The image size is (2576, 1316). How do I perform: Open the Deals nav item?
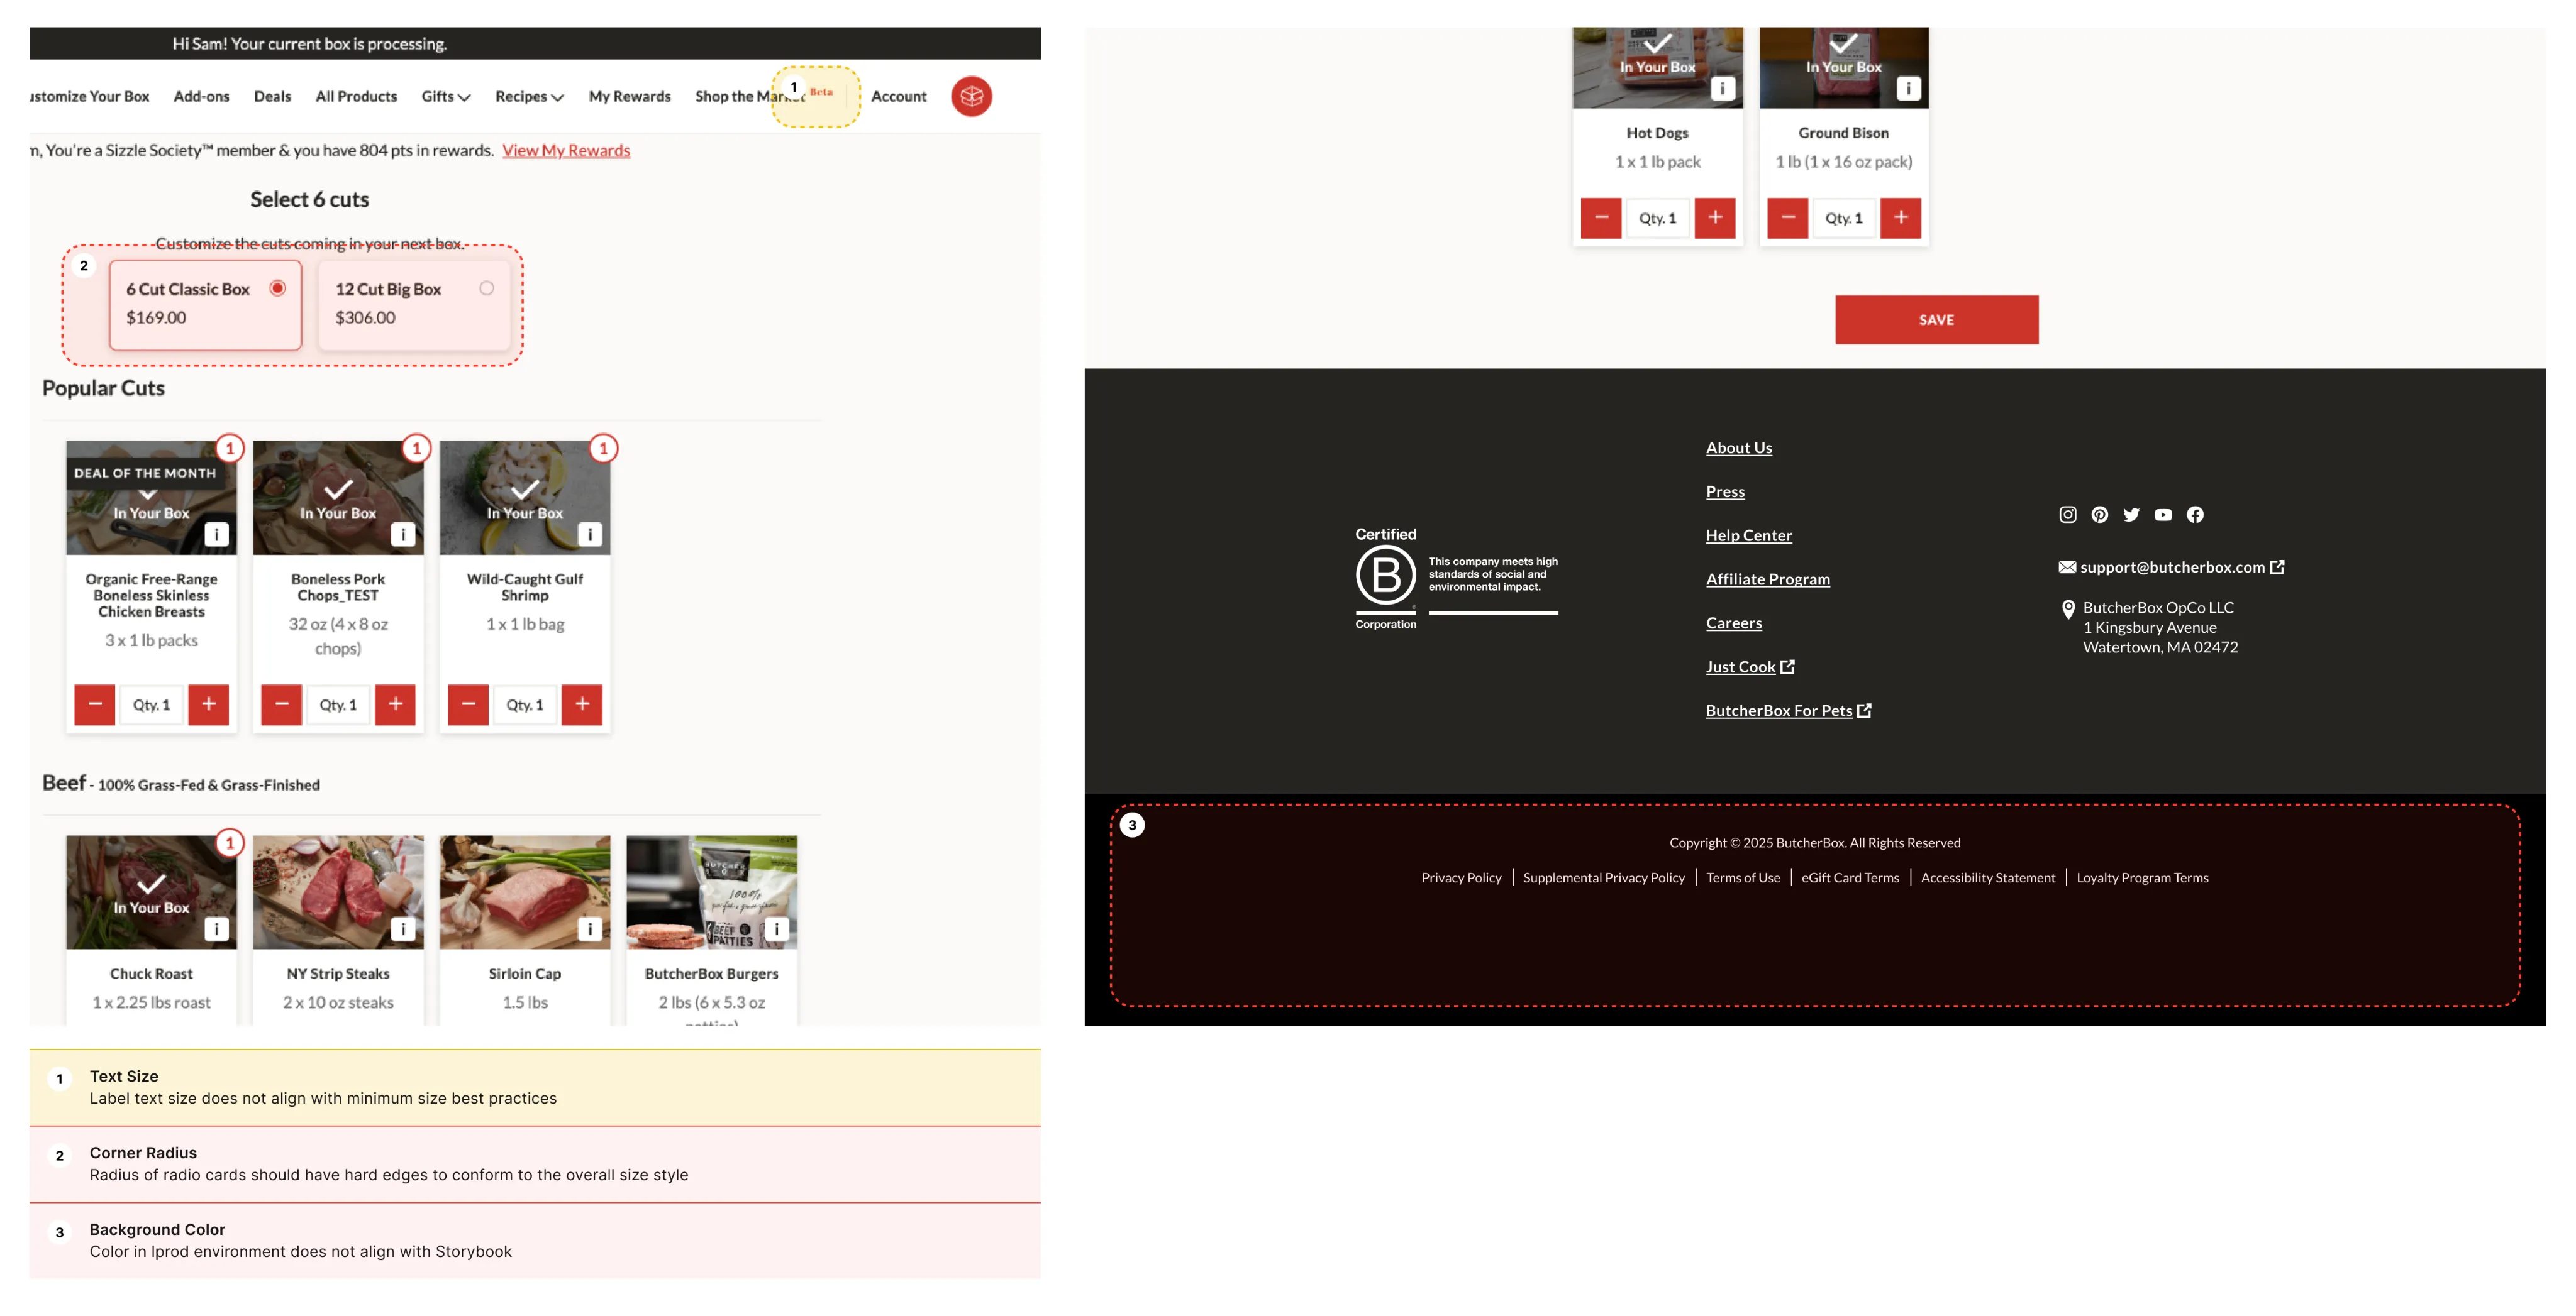[x=272, y=96]
